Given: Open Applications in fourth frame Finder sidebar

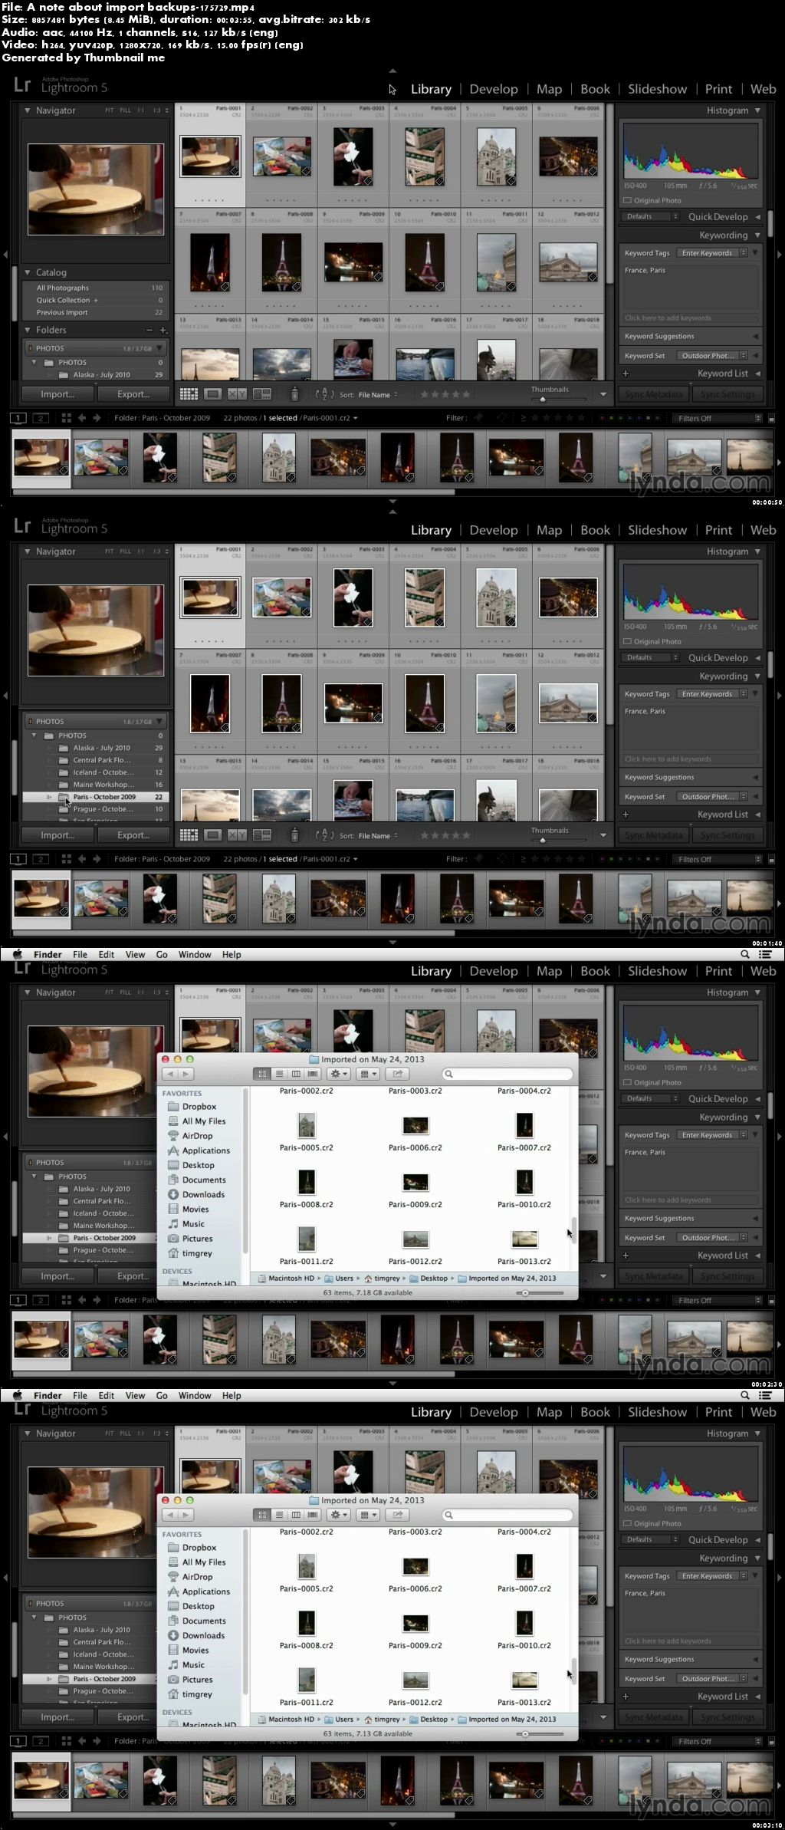Looking at the screenshot, I should [x=205, y=1591].
